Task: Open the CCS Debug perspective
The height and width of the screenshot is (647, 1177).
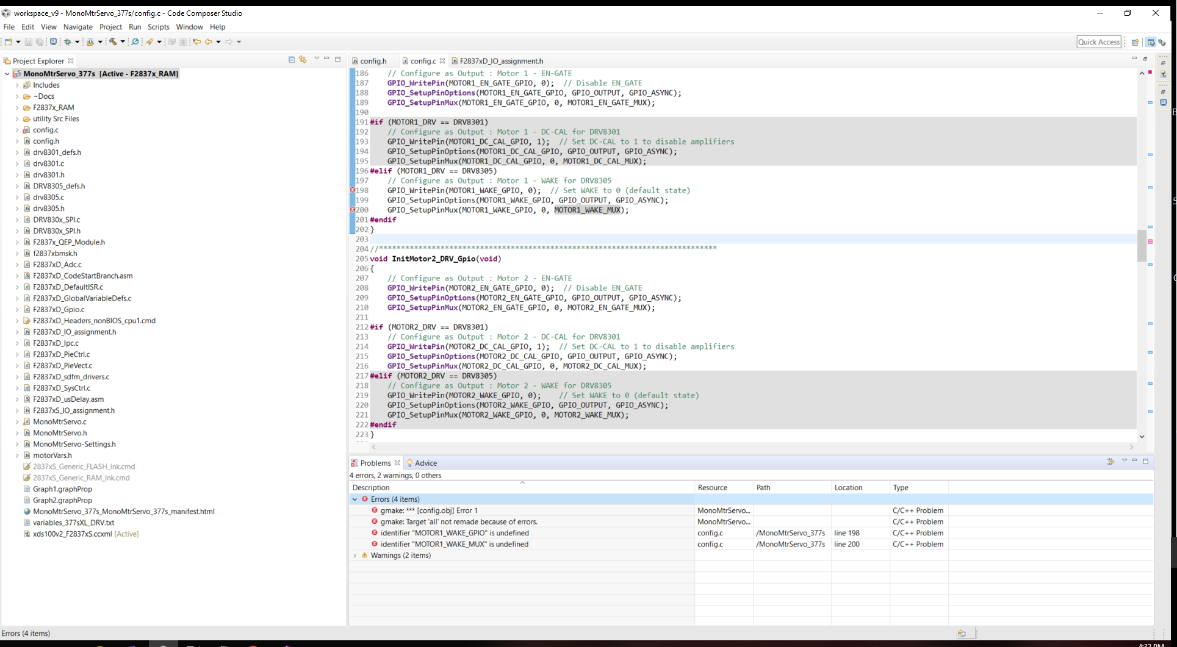Action: click(x=1162, y=42)
